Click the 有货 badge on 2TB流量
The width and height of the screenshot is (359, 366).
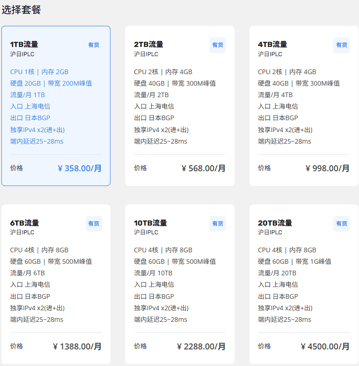tap(218, 45)
